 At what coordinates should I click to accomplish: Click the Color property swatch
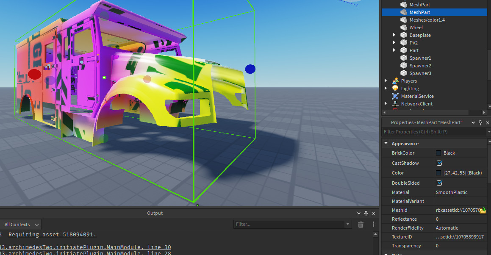pyautogui.click(x=439, y=173)
